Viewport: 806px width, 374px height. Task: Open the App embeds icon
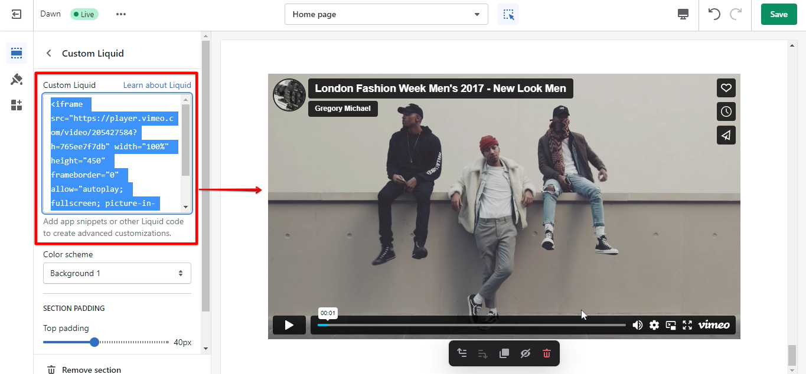17,105
